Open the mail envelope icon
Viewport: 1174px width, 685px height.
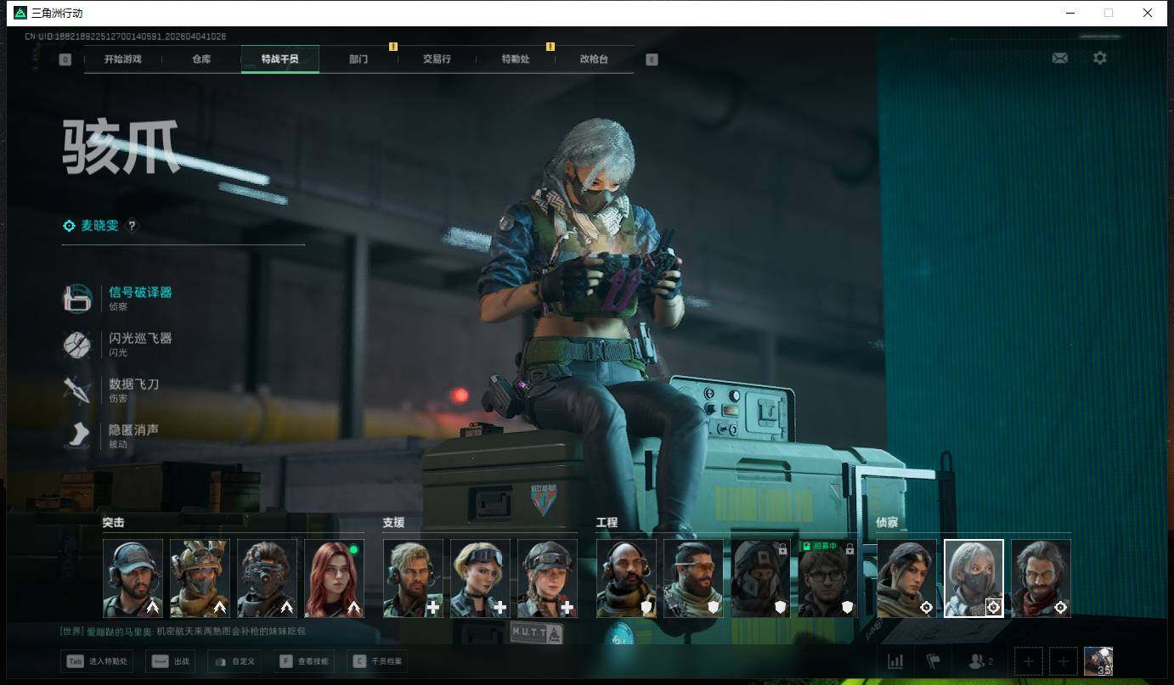coord(1059,58)
